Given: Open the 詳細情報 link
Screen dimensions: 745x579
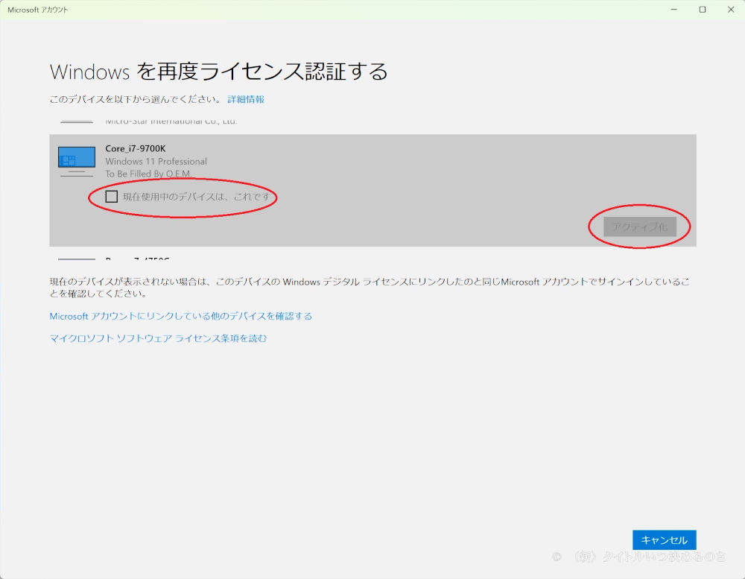Looking at the screenshot, I should tap(246, 99).
